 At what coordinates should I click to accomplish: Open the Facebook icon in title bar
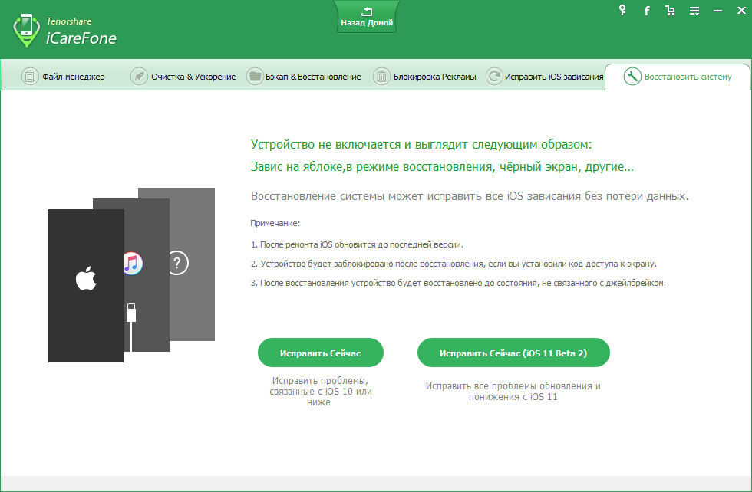pos(646,11)
